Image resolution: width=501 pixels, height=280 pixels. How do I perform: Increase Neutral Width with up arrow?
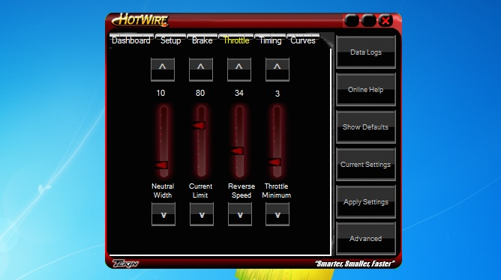(163, 69)
